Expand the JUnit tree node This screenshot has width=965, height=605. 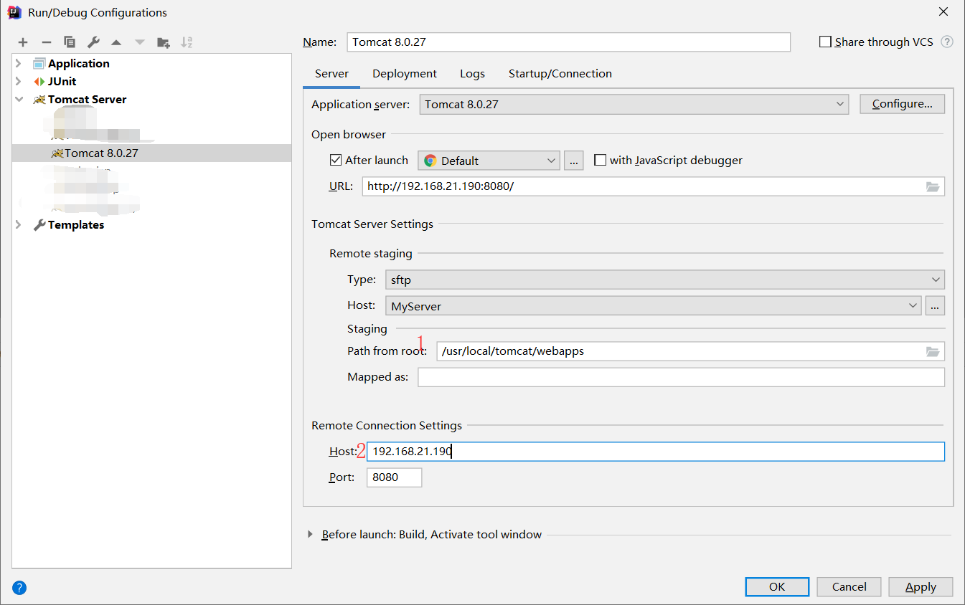point(19,81)
